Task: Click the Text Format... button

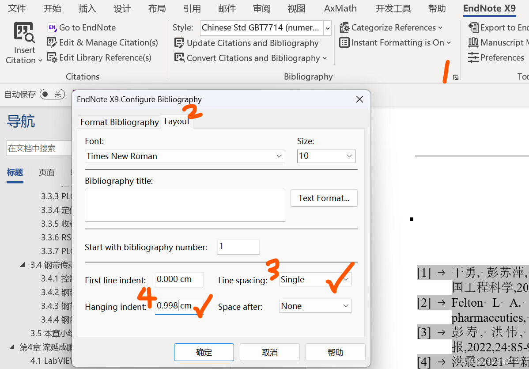Action: [324, 198]
